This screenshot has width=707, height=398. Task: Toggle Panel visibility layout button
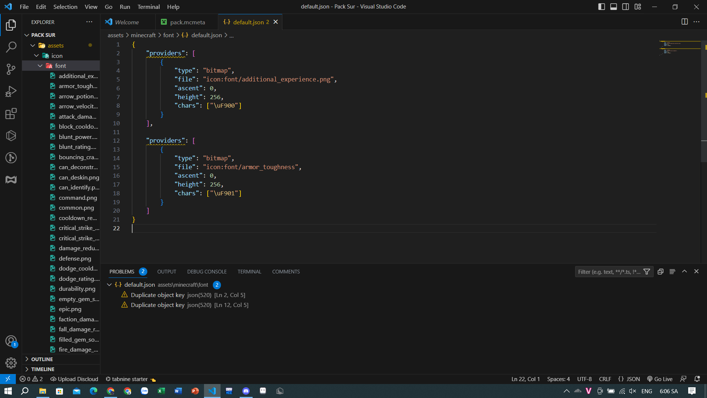pos(613,7)
